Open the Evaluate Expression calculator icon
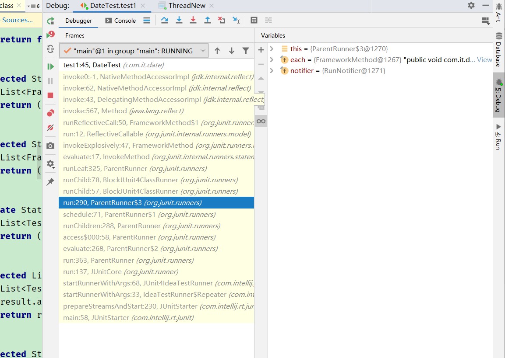 point(254,20)
